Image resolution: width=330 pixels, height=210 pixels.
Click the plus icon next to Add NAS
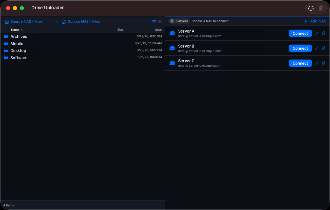[x=305, y=21]
